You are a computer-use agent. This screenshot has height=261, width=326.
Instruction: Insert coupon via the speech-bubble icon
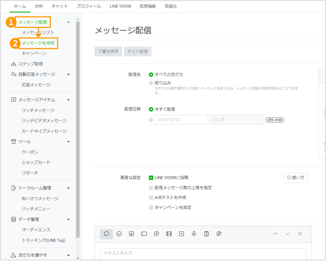pos(157,234)
